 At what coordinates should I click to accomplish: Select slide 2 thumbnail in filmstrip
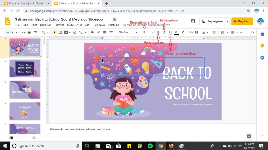tap(25, 68)
